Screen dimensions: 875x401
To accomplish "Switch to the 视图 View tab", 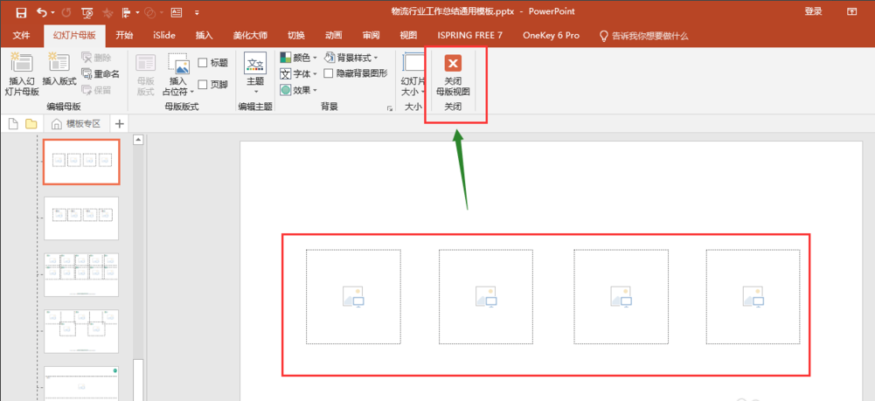I will point(408,36).
